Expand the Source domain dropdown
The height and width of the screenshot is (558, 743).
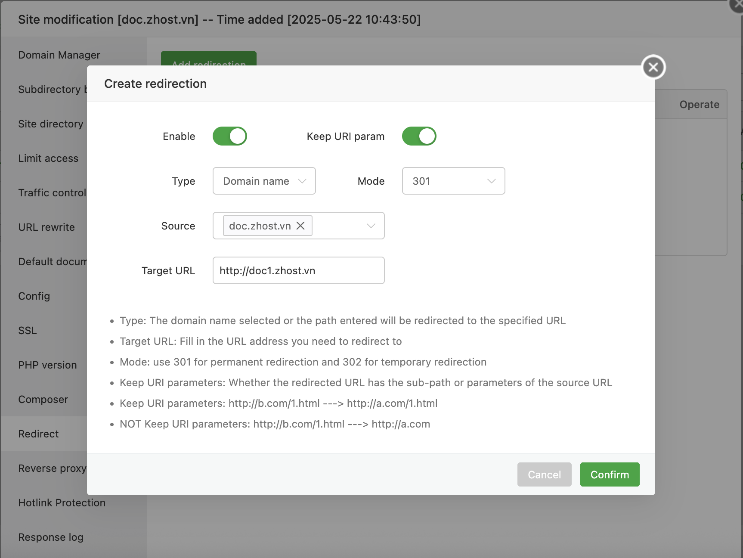pos(371,226)
